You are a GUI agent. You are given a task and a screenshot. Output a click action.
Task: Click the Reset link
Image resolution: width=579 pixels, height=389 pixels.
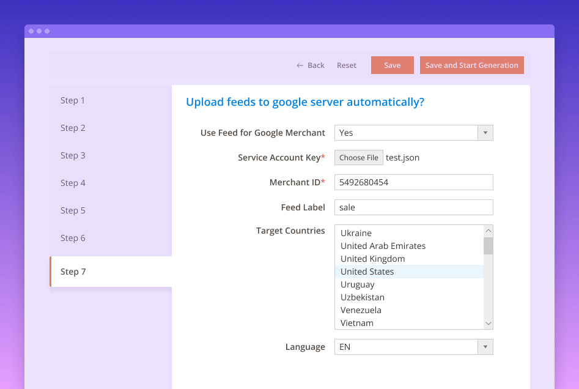pos(347,65)
